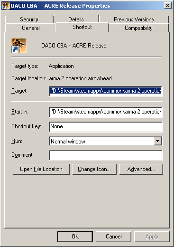
Task: Click the ARMA soldier shortcut icon
Action: pyautogui.click(x=19, y=46)
